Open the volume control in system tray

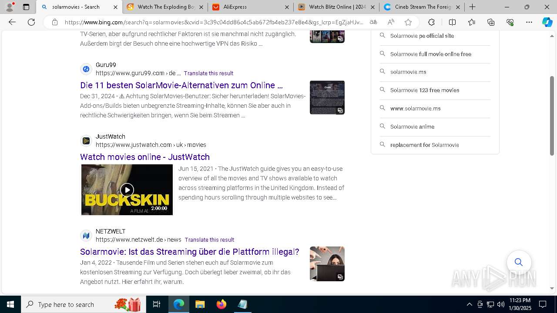[501, 304]
